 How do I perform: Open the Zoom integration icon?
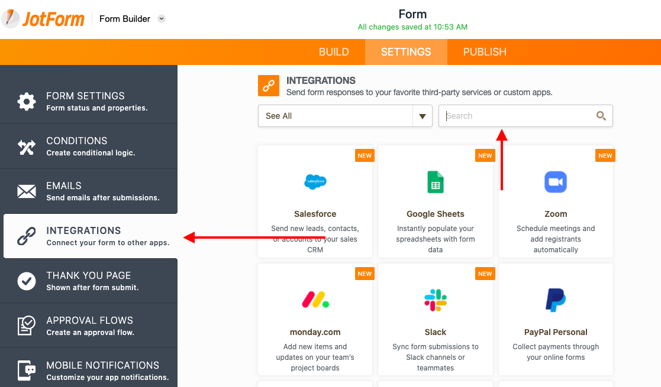pos(555,182)
